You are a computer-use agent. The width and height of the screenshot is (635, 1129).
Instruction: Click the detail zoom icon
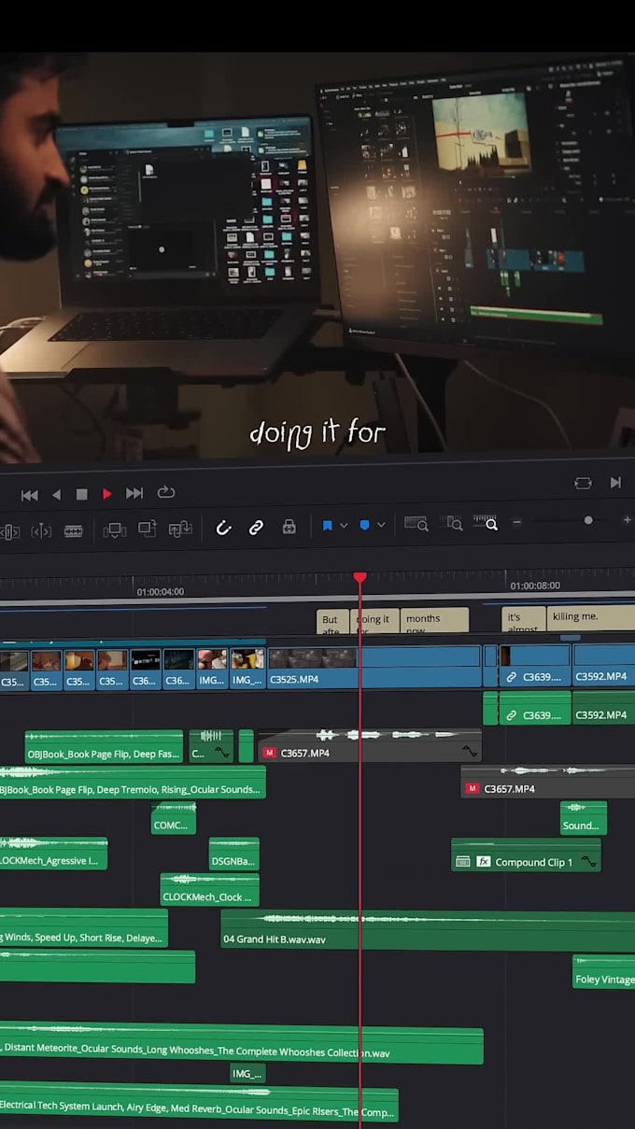pos(451,524)
